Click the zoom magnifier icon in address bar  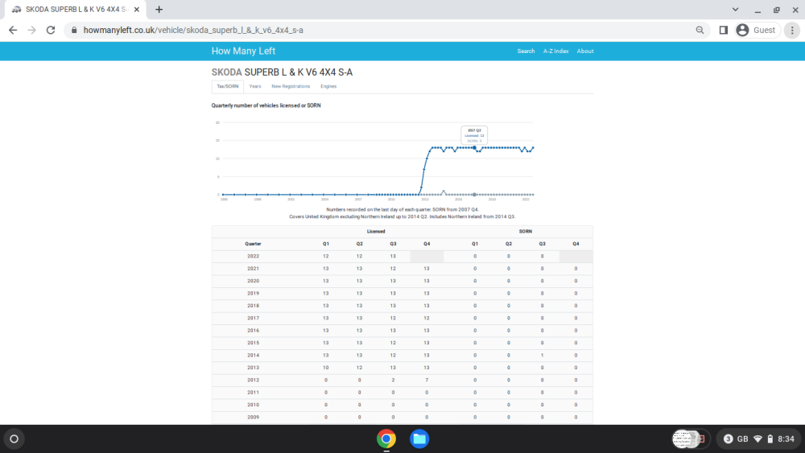coord(700,31)
